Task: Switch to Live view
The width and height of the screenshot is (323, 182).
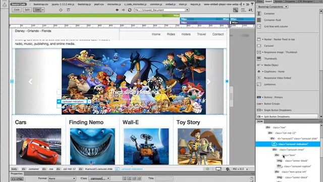Action: pyautogui.click(x=37, y=10)
